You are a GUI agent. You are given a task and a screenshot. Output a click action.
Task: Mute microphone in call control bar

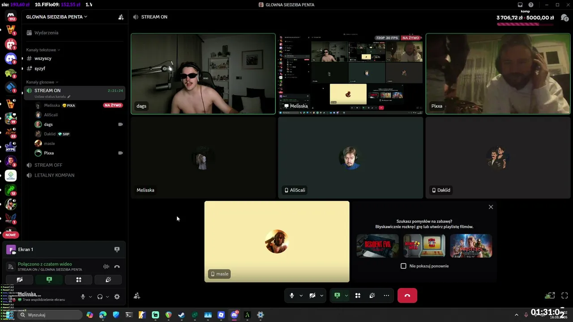pyautogui.click(x=292, y=296)
